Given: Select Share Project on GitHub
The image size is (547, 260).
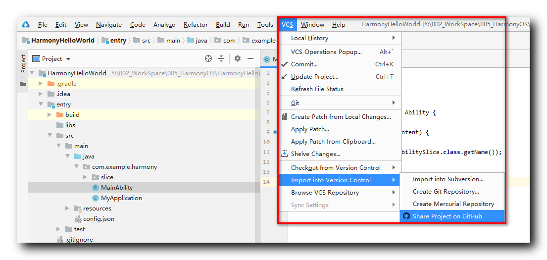Looking at the screenshot, I should tap(452, 216).
